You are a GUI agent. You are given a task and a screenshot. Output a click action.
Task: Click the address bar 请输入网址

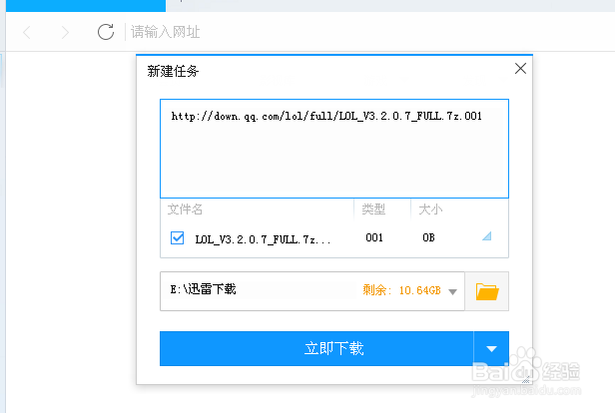[x=165, y=32]
